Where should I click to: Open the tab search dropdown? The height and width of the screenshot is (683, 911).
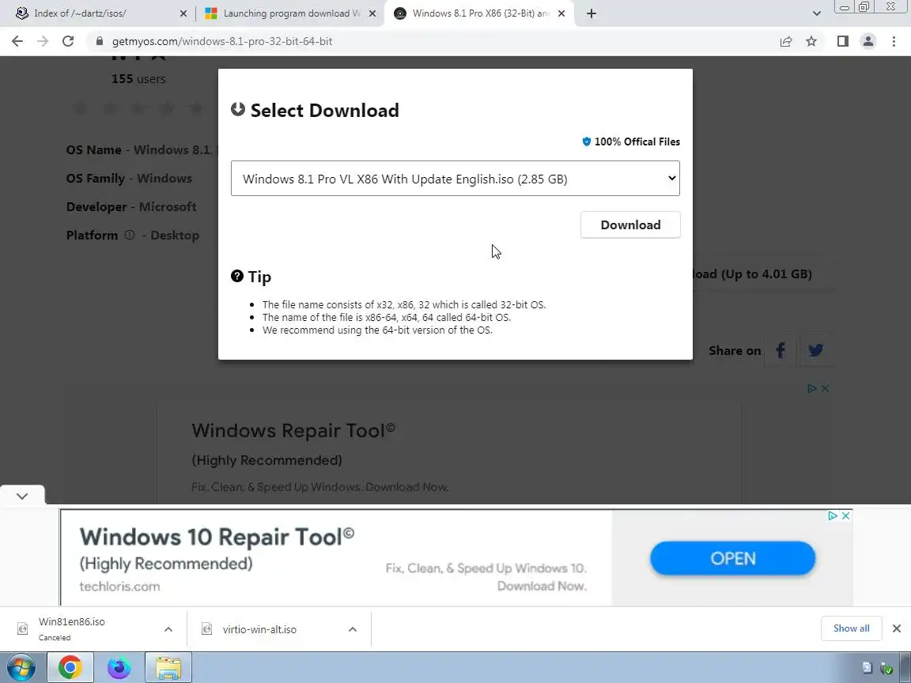tap(816, 13)
